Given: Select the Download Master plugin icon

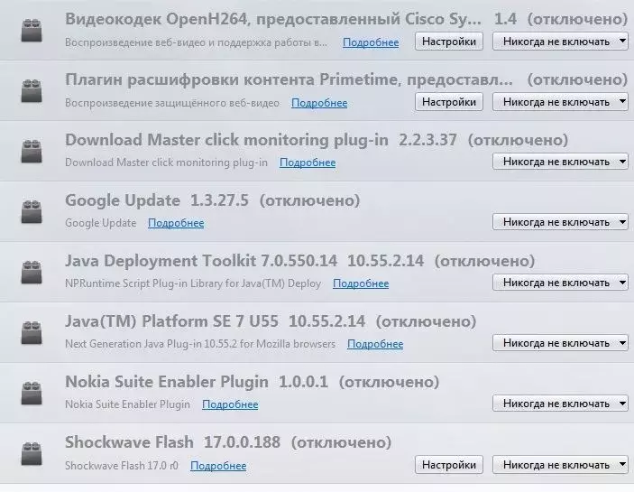Looking at the screenshot, I should 32,151.
